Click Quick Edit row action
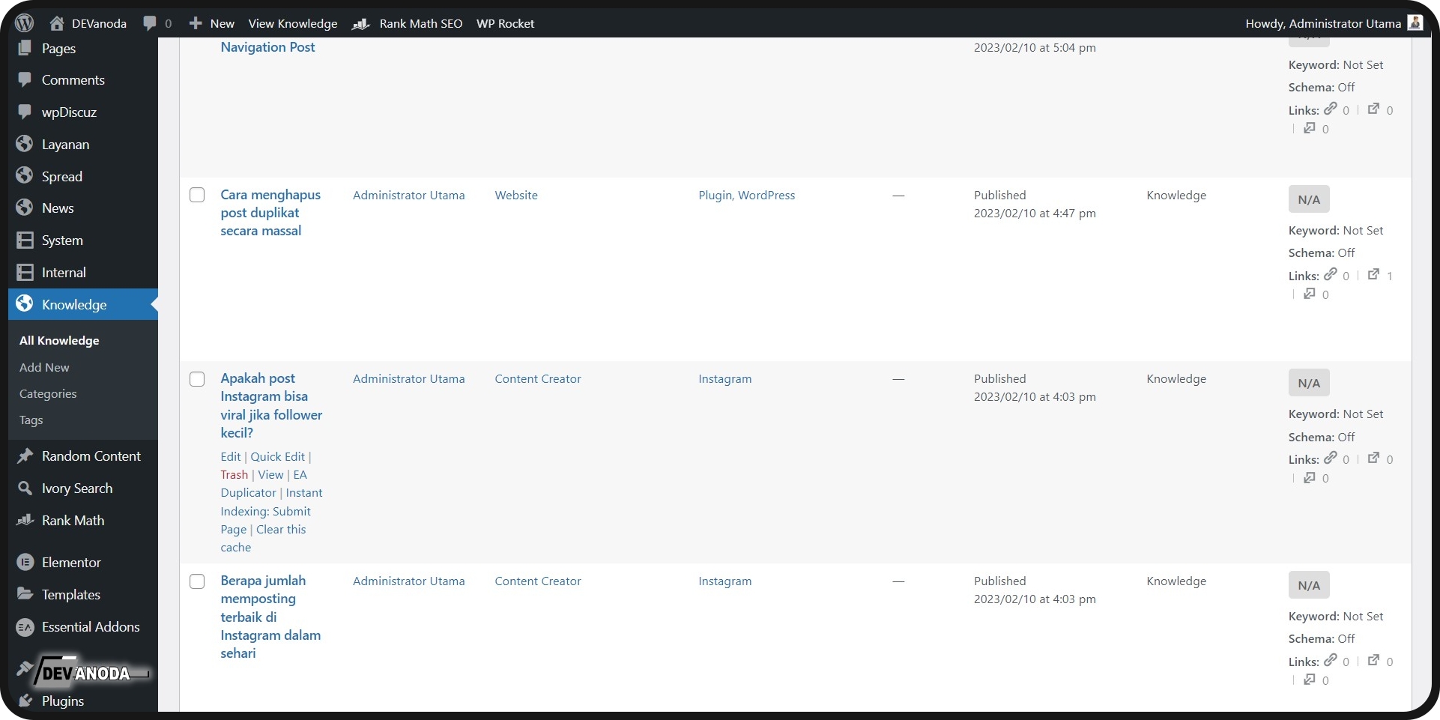The width and height of the screenshot is (1440, 720). (x=277, y=456)
